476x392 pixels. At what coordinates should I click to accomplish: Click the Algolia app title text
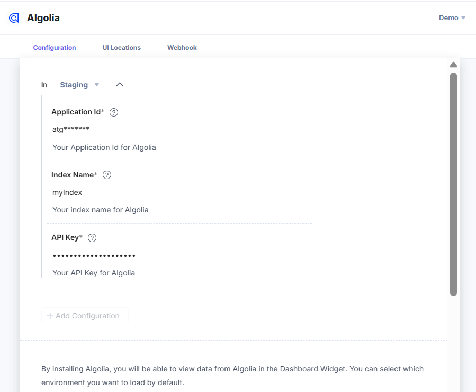[x=43, y=18]
